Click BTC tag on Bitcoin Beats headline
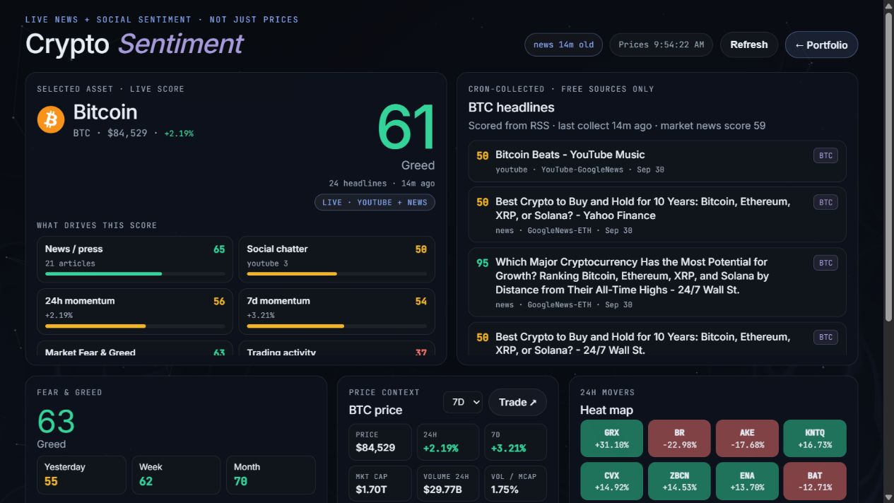The image size is (894, 503). coord(825,155)
